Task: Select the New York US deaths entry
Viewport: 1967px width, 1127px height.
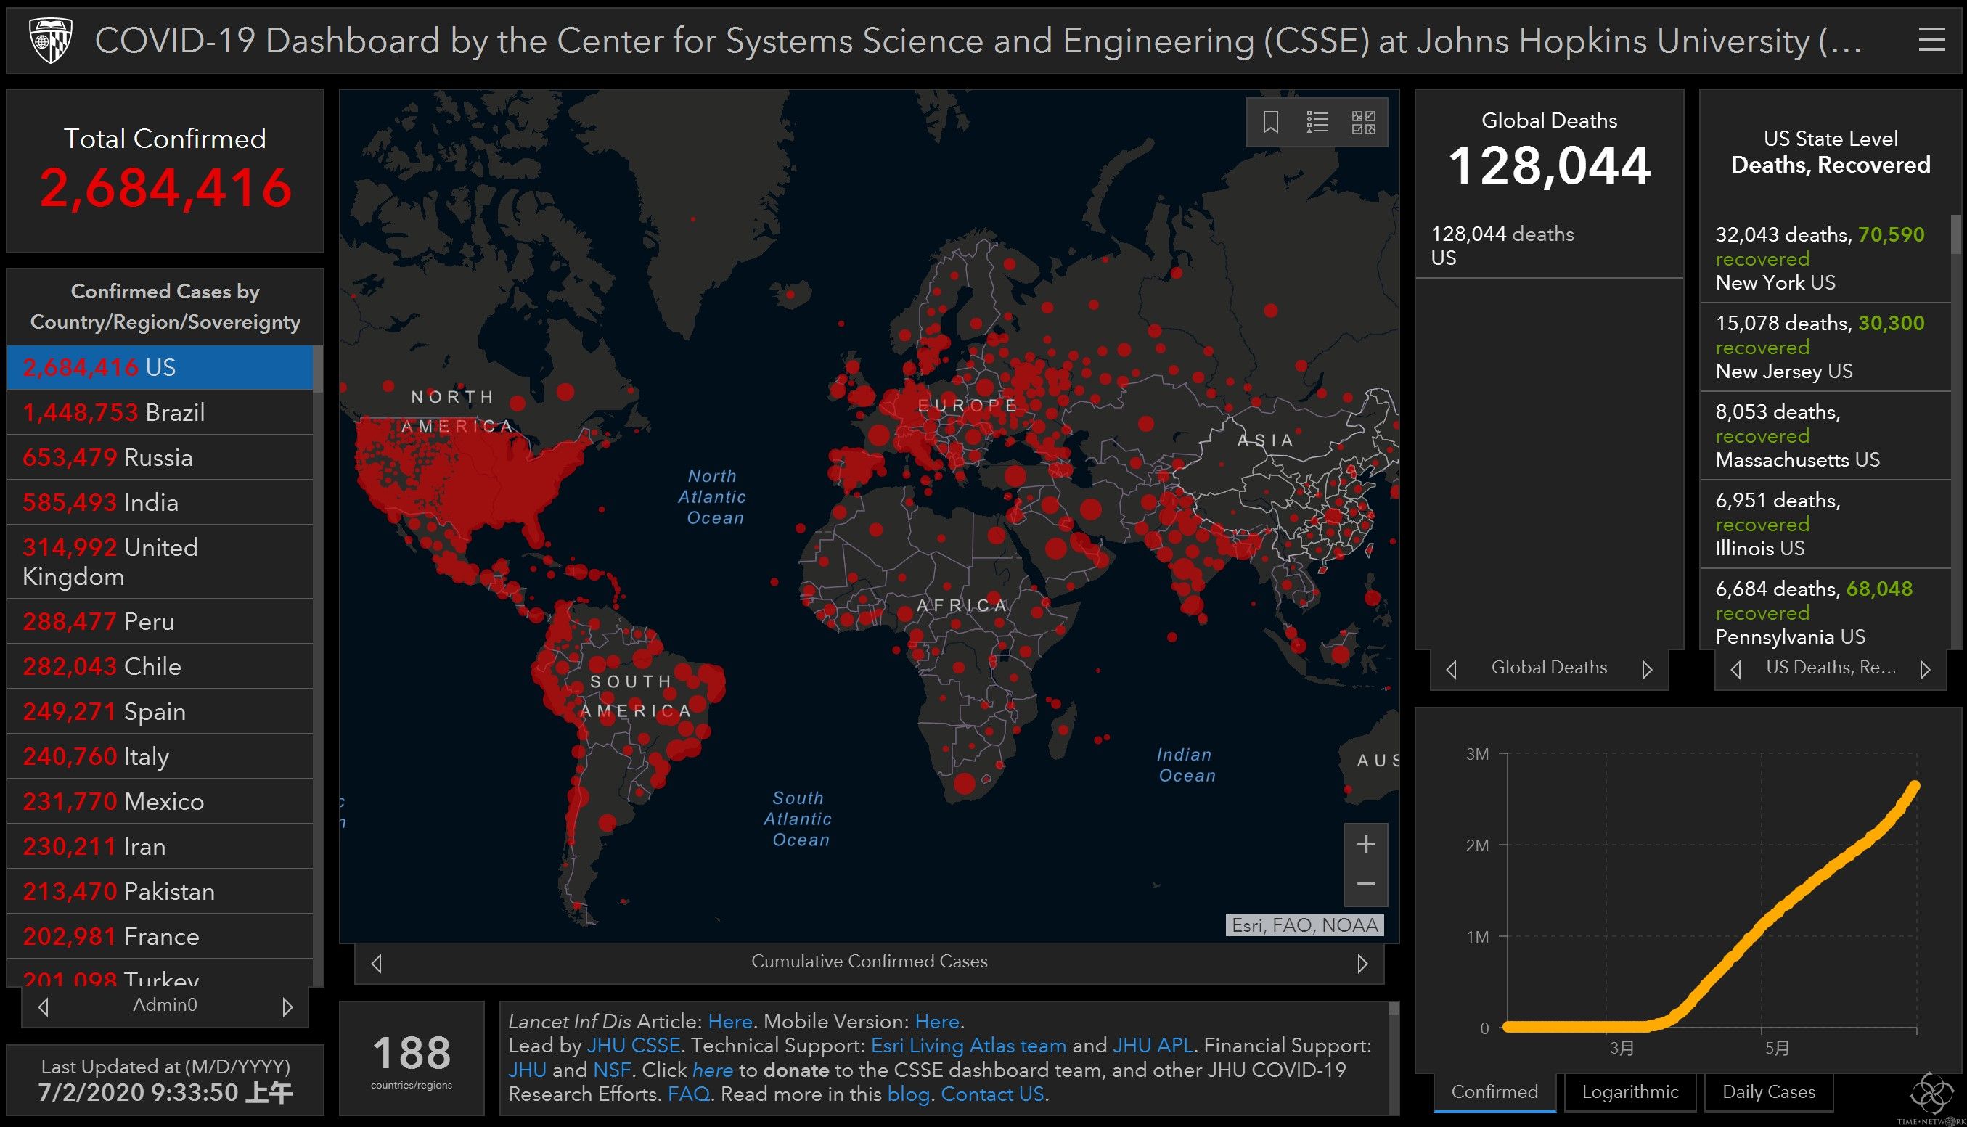Action: point(1825,258)
